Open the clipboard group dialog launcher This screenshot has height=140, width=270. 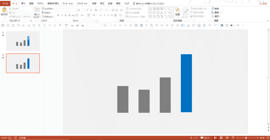[31, 21]
